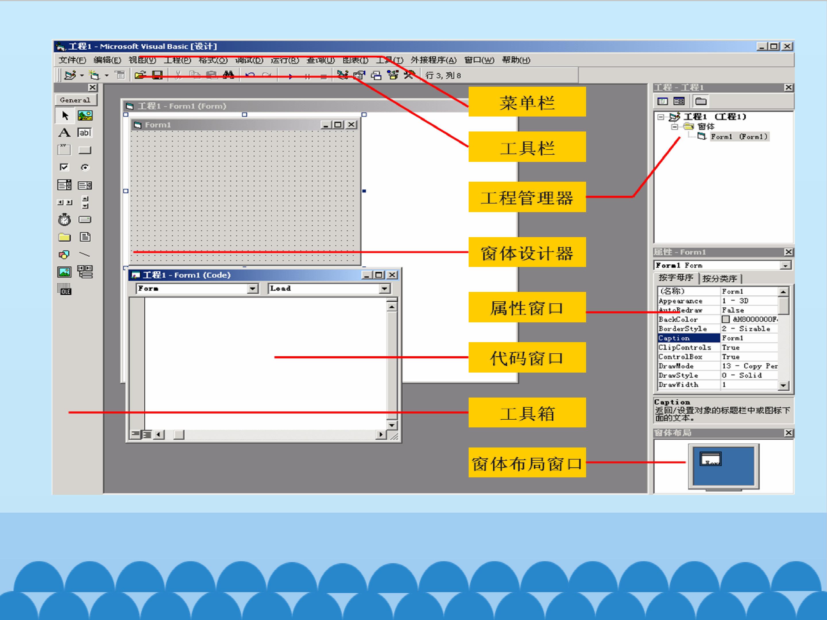Click the General toolbox tab button
Screen dimensions: 827x620
(76, 100)
